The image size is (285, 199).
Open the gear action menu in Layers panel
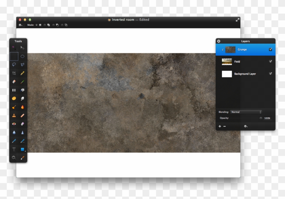point(246,127)
